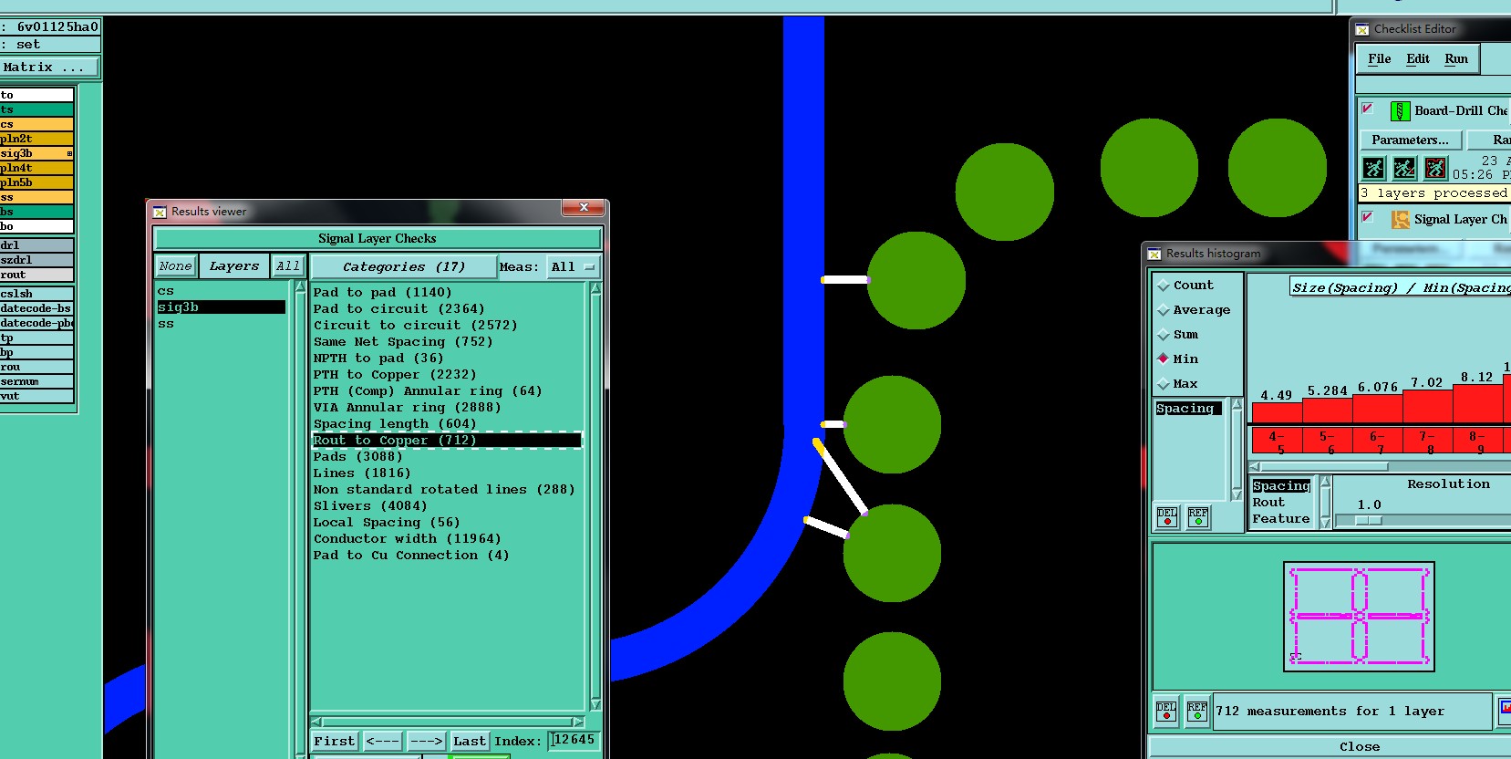Open the Edit menu in Checklist Editor
This screenshot has width=1511, height=759.
coord(1418,59)
